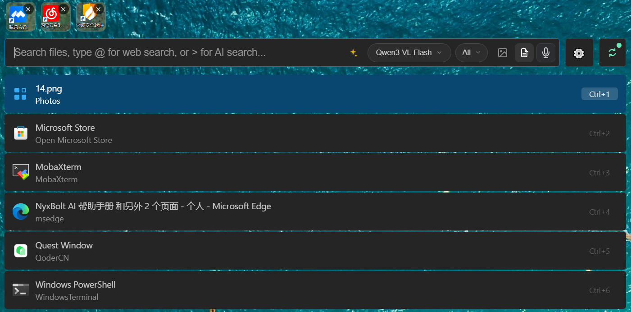Viewport: 631px width, 312px height.
Task: Open the image search icon
Action: 503,53
